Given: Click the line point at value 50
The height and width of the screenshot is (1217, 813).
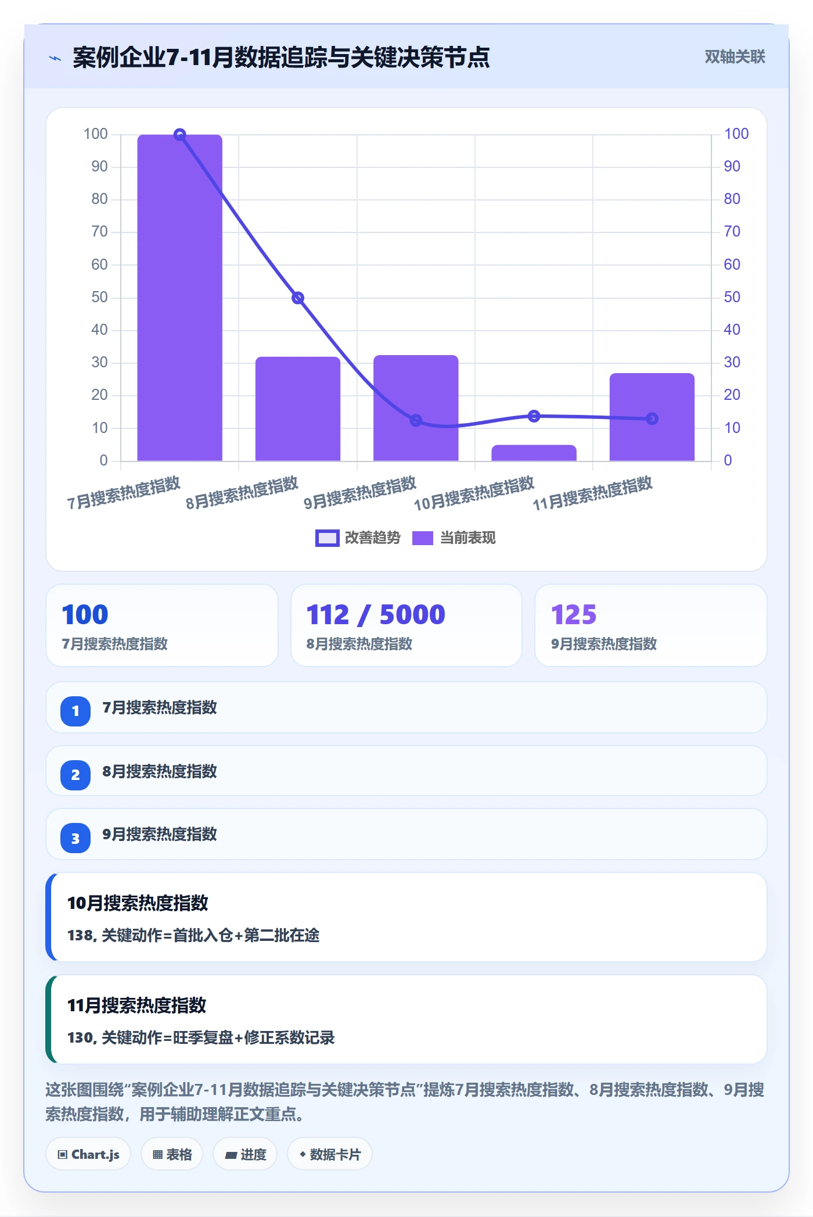Looking at the screenshot, I should (x=298, y=298).
